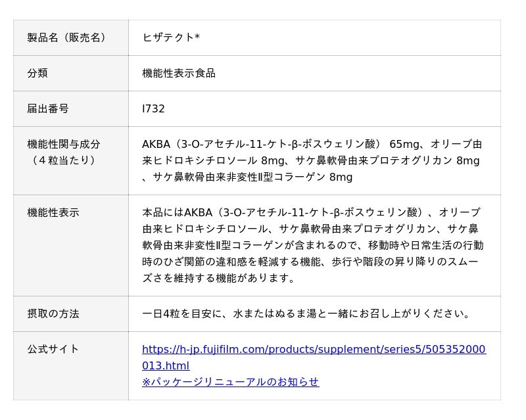The image size is (526, 420).
Task: Click the paragraph beginning 本品にはAKBA
Action: coord(311,212)
